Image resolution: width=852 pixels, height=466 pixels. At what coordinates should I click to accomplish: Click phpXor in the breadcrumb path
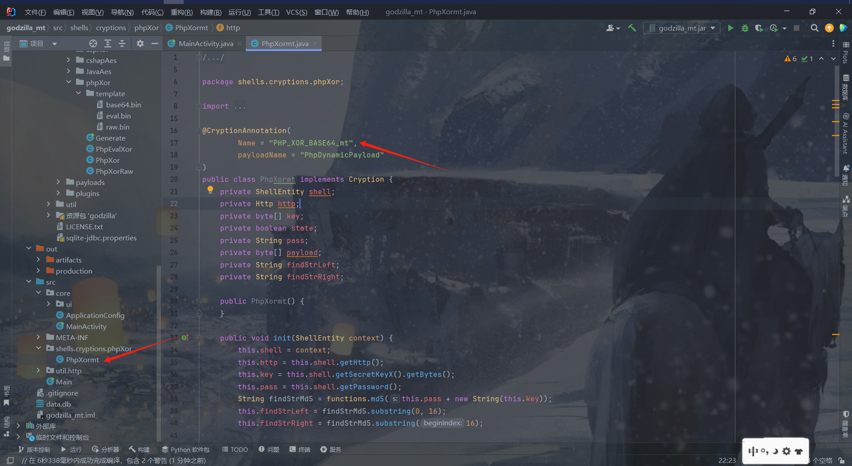click(x=146, y=27)
